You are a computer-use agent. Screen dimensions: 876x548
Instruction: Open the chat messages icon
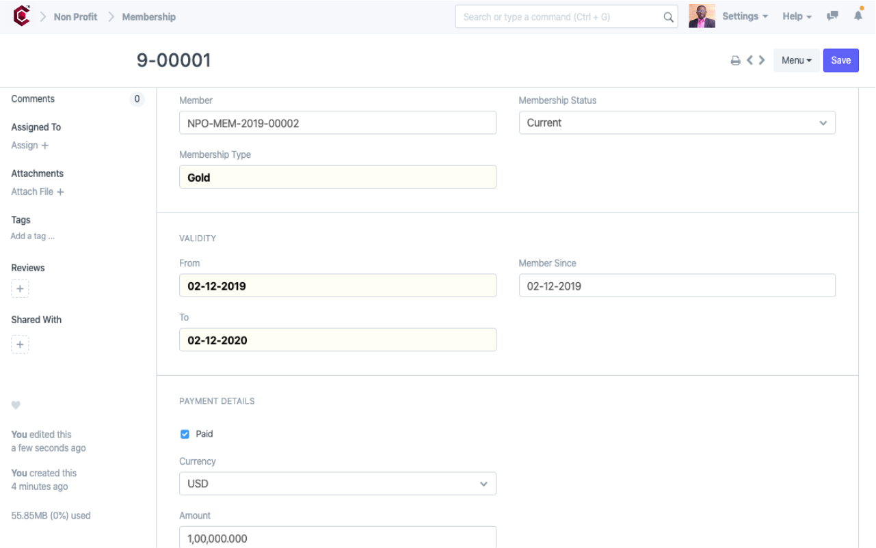(x=832, y=16)
